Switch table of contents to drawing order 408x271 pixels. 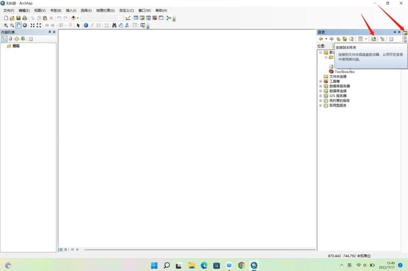[x=4, y=39]
